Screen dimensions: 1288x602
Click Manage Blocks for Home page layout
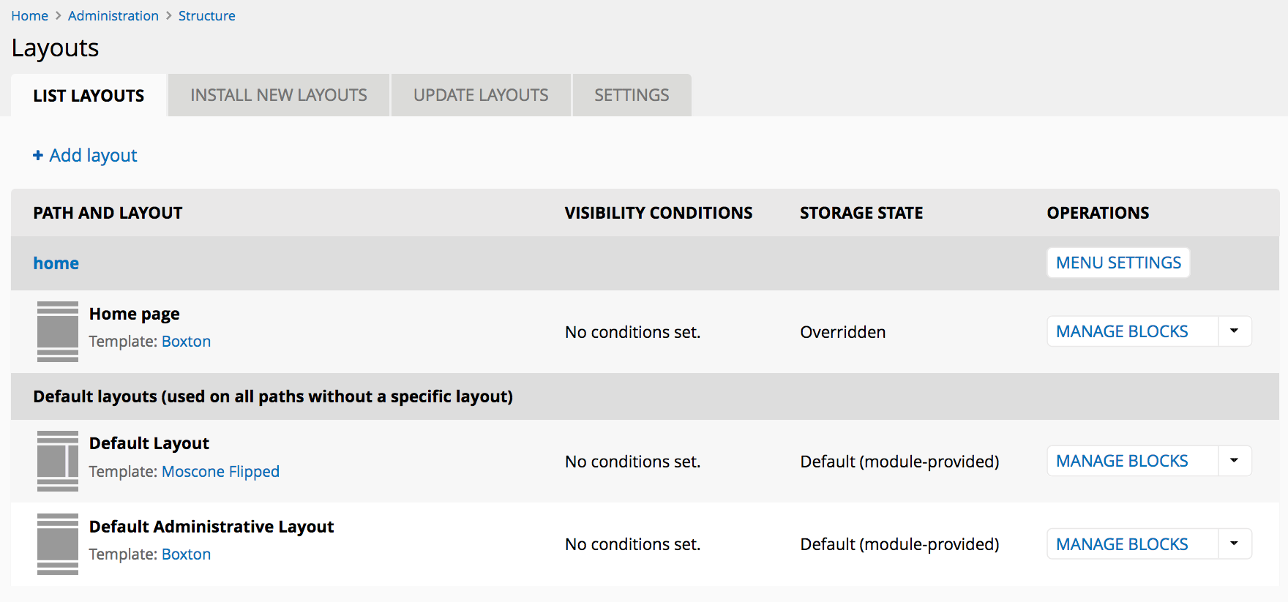1122,331
